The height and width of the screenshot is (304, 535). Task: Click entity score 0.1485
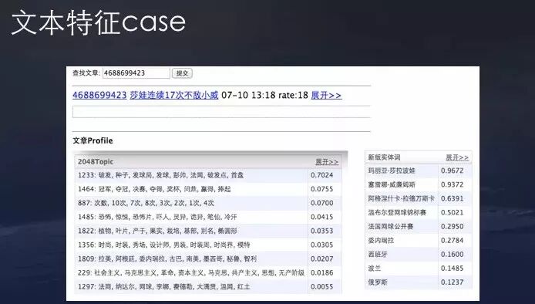pos(452,269)
